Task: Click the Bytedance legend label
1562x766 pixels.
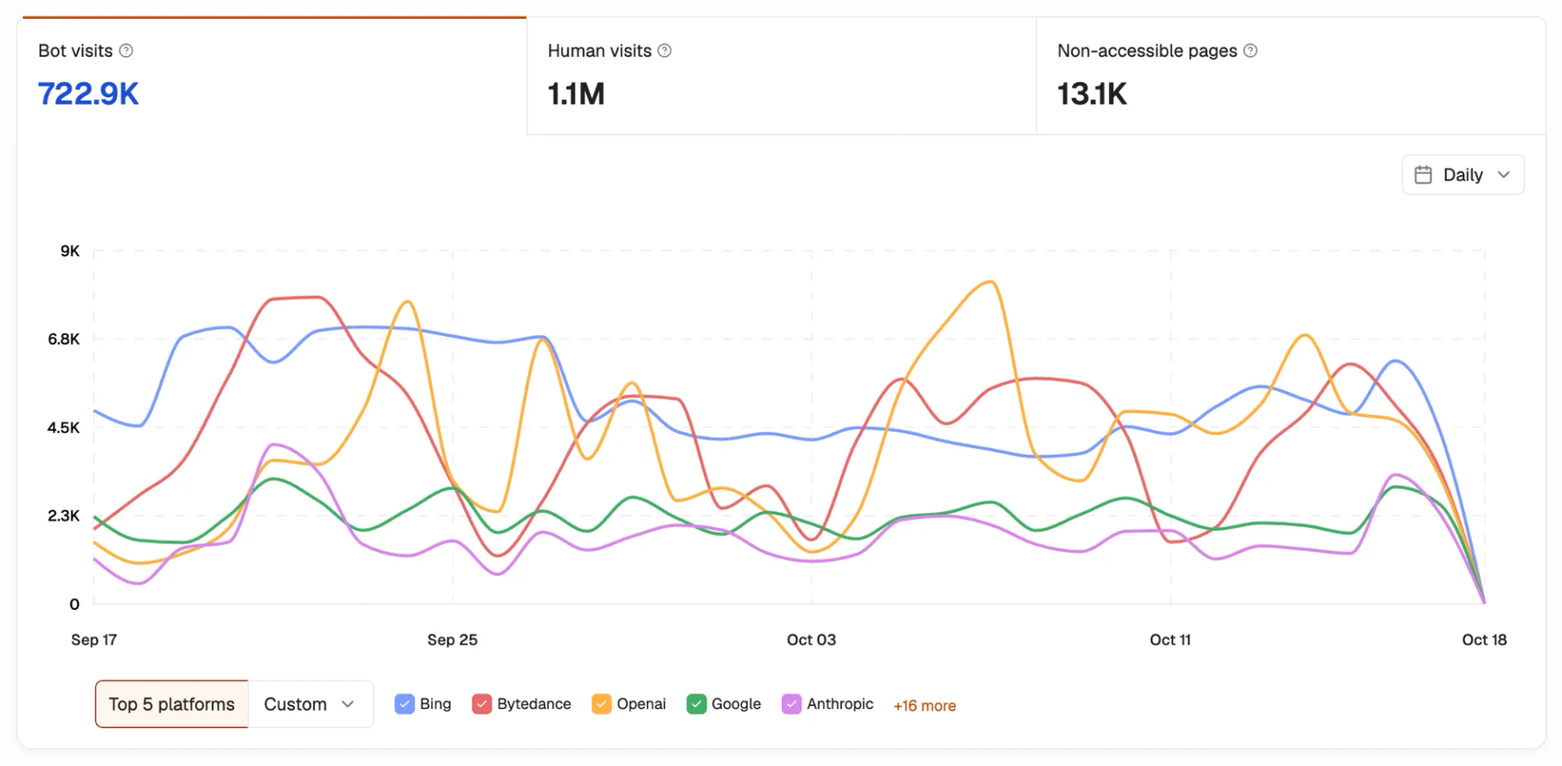Action: click(534, 704)
